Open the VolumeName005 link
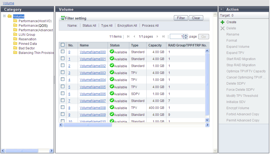This screenshot has width=270, height=154. (93, 87)
